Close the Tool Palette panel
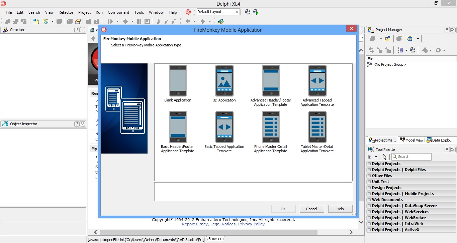This screenshot has width=457, height=243. (x=453, y=150)
